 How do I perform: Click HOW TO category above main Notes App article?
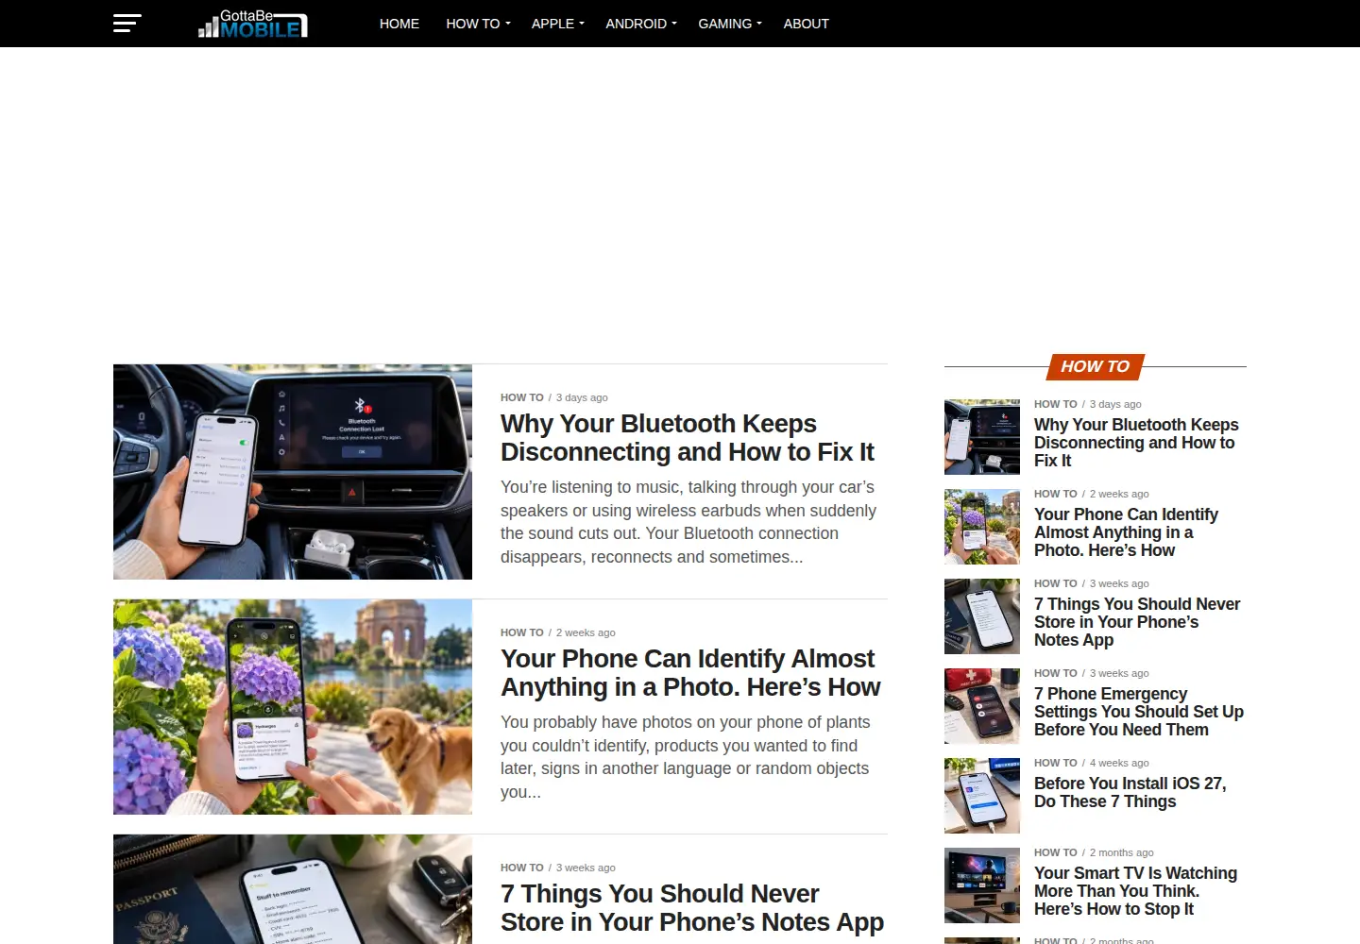(522, 868)
